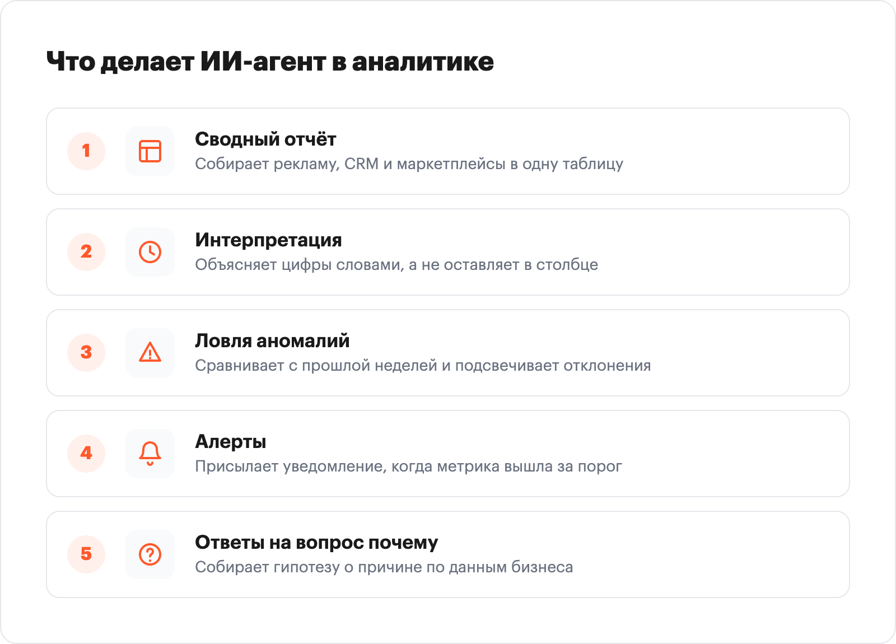The height and width of the screenshot is (644, 896).
Task: Click the table layout icon beside Сводный отчёт
Action: pyautogui.click(x=150, y=151)
